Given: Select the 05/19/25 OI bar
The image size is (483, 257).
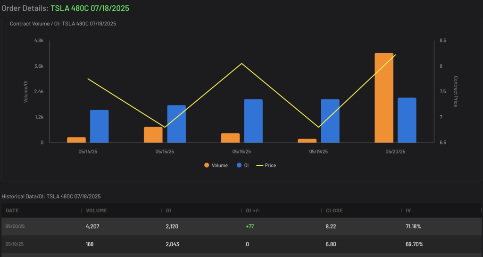Looking at the screenshot, I should pos(330,121).
